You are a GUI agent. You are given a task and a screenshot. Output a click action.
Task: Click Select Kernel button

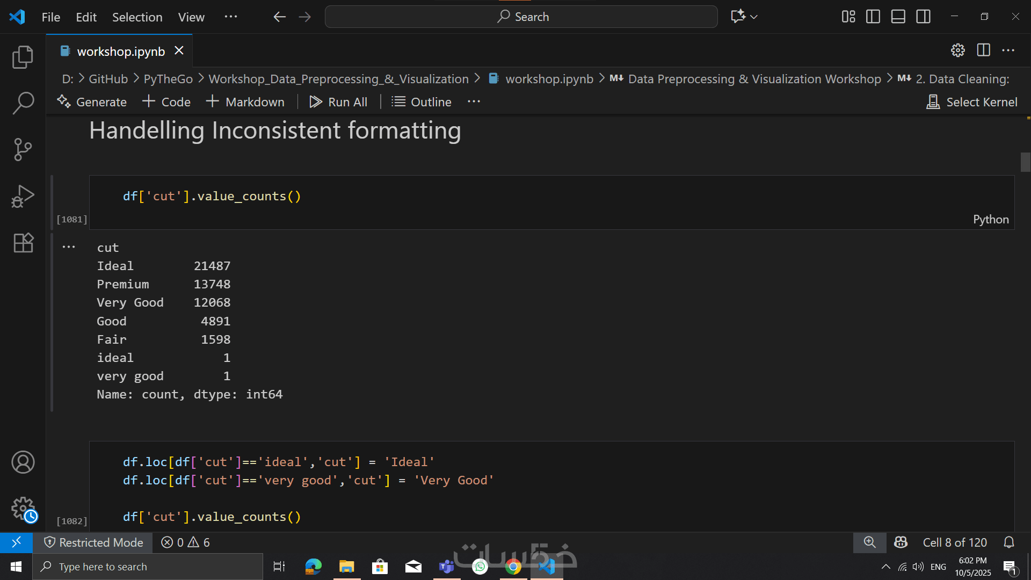point(972,102)
